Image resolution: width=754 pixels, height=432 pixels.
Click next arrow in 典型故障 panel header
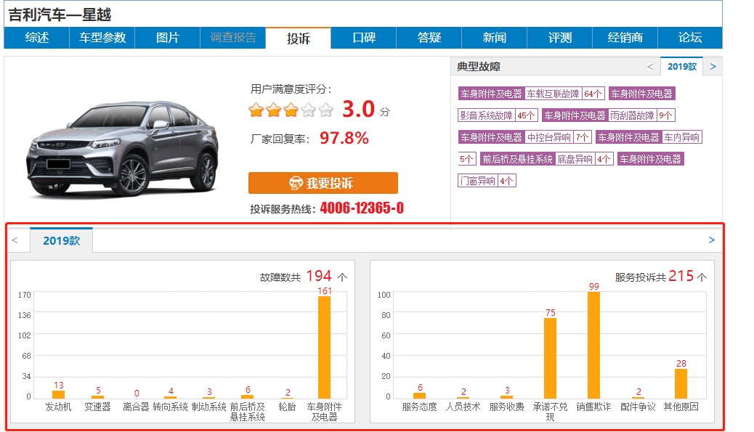tap(713, 66)
